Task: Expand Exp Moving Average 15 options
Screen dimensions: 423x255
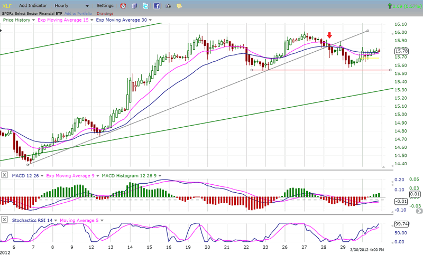Action: pos(92,20)
